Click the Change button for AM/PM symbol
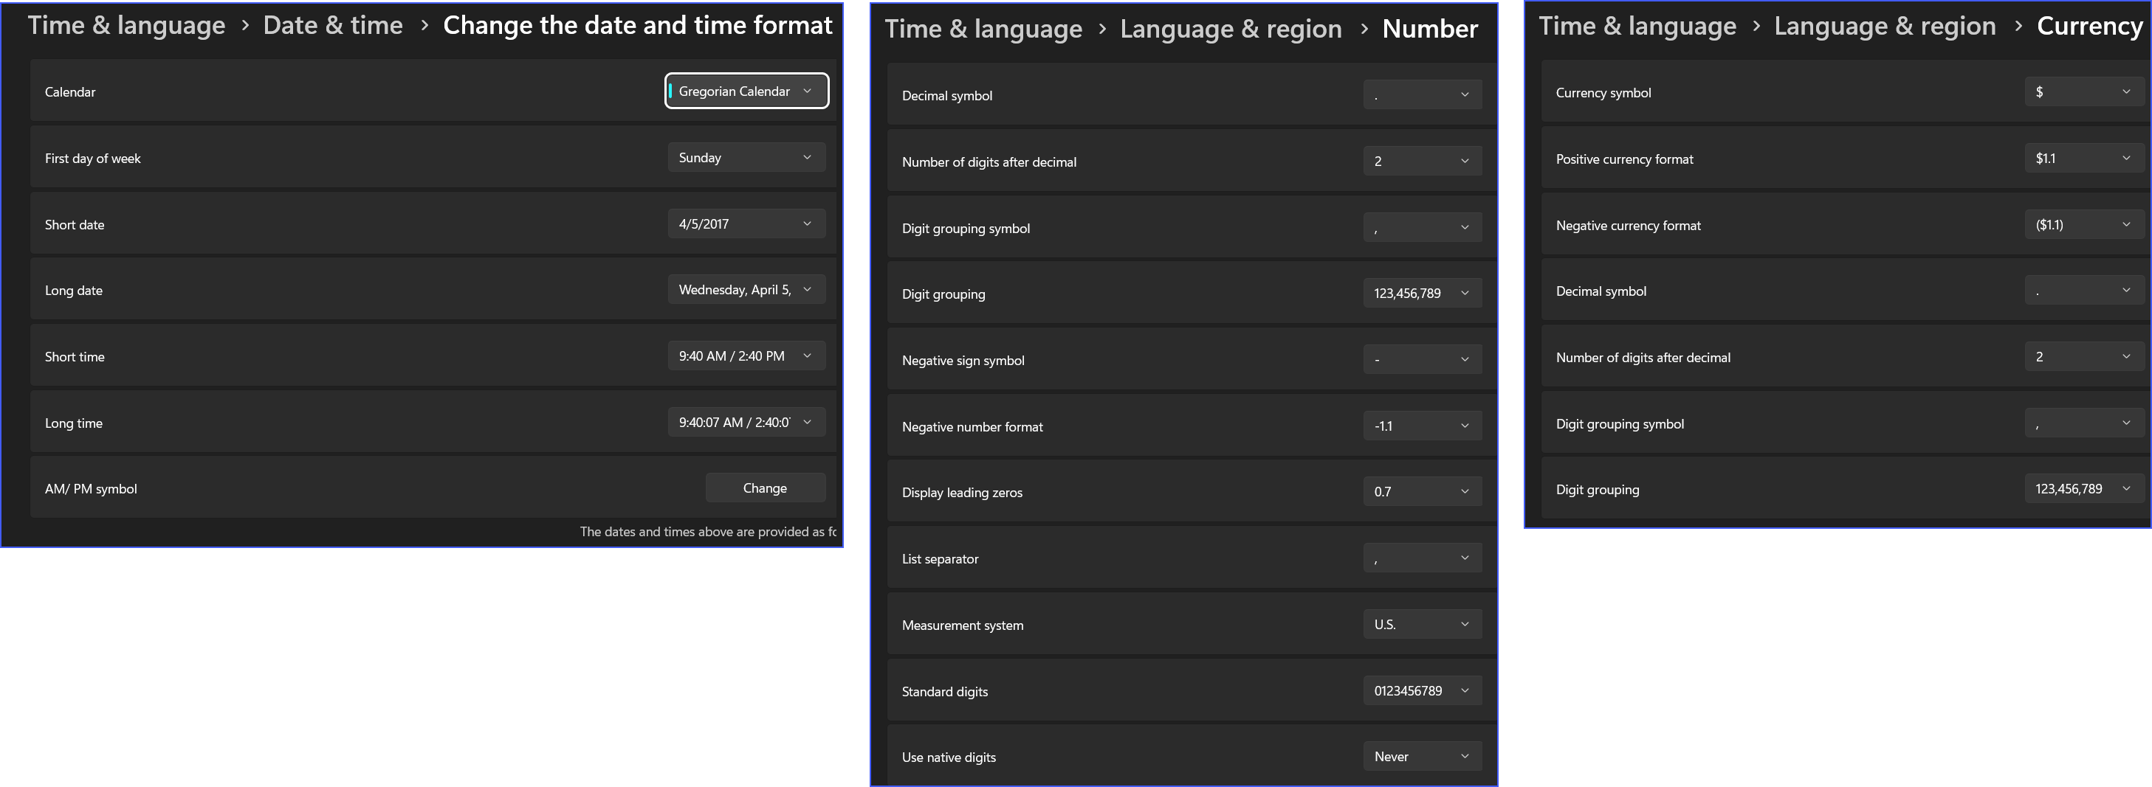2152x787 pixels. pos(766,488)
